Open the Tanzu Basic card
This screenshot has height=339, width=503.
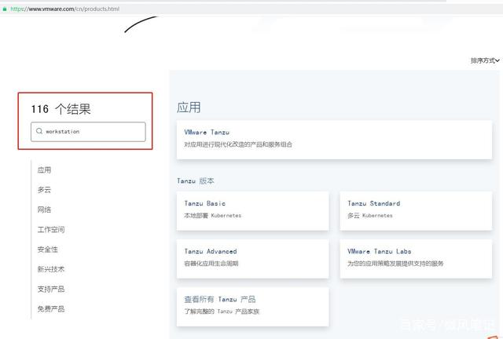coord(253,211)
